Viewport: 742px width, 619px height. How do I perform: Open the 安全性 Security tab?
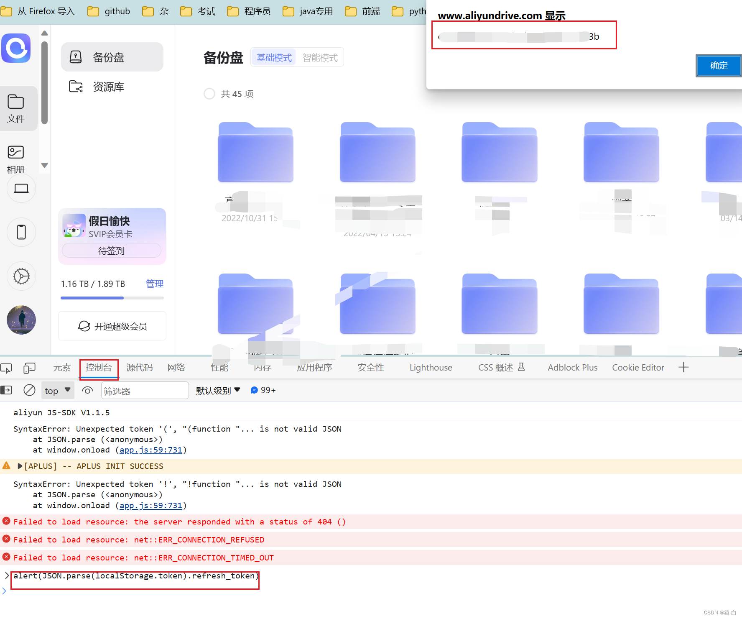[370, 368]
